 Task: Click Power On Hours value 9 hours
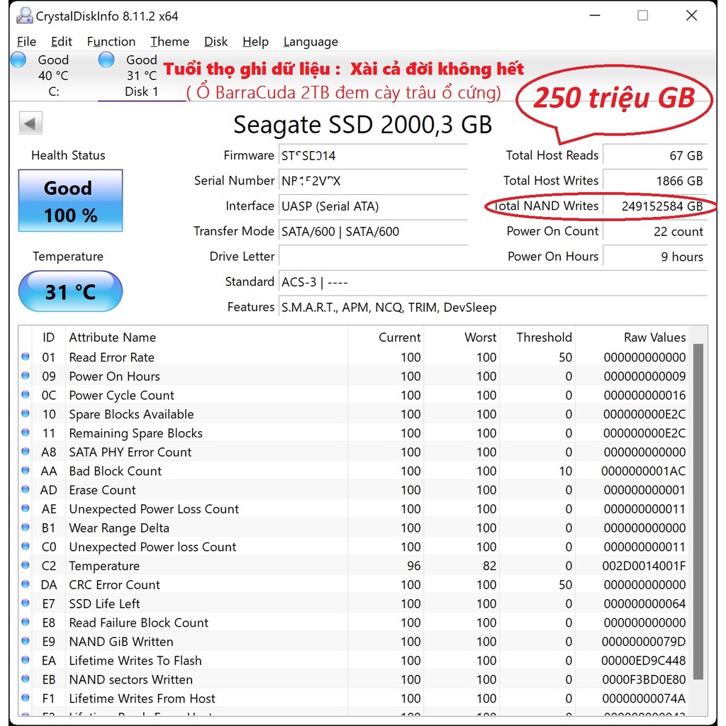pyautogui.click(x=655, y=257)
